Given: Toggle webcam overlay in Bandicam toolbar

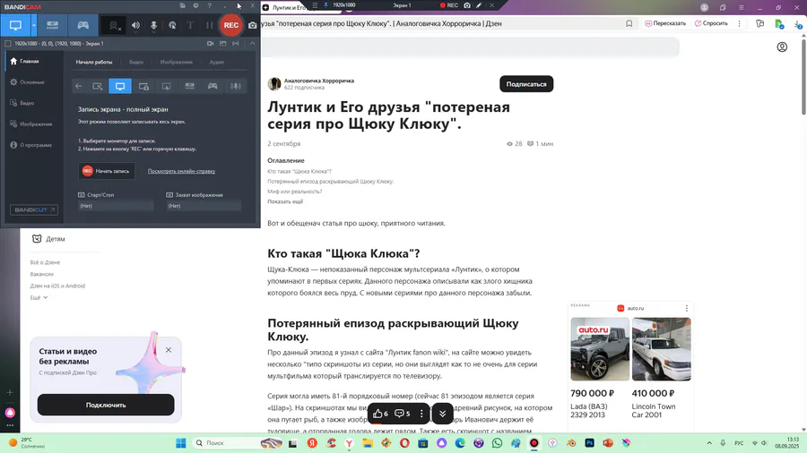Looking at the screenshot, I should pos(114,25).
